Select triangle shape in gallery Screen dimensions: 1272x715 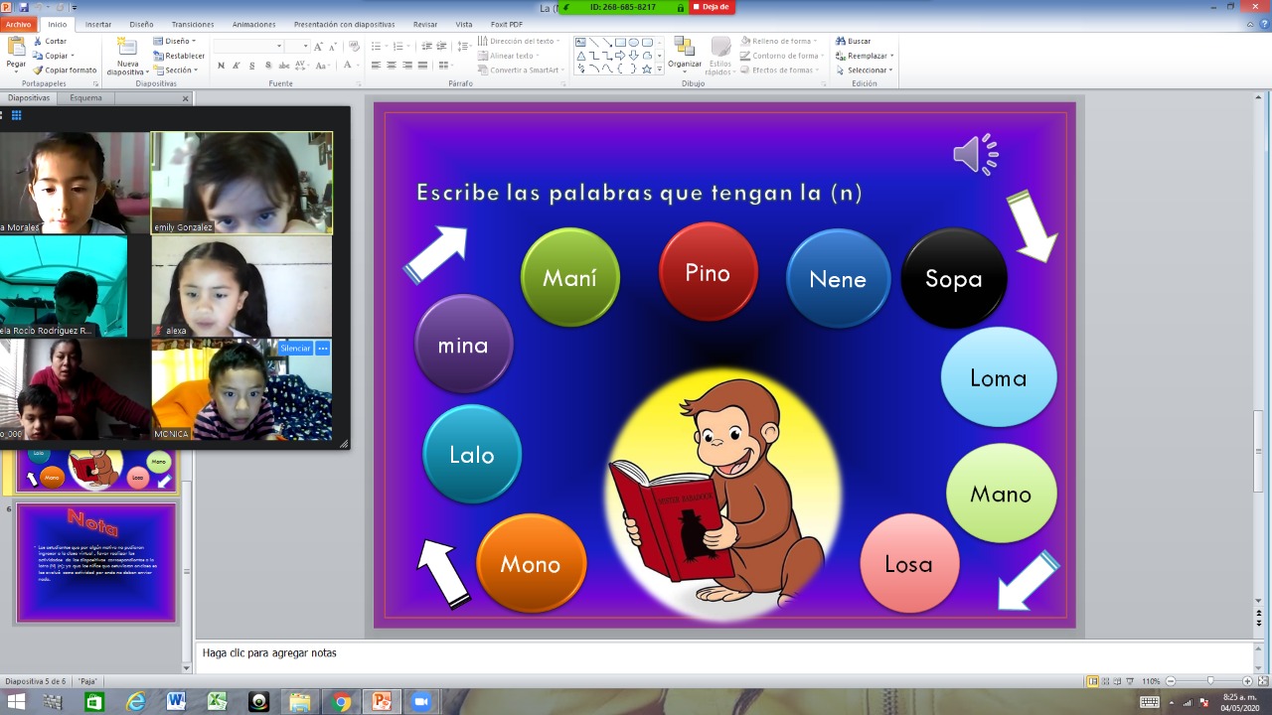(x=582, y=56)
